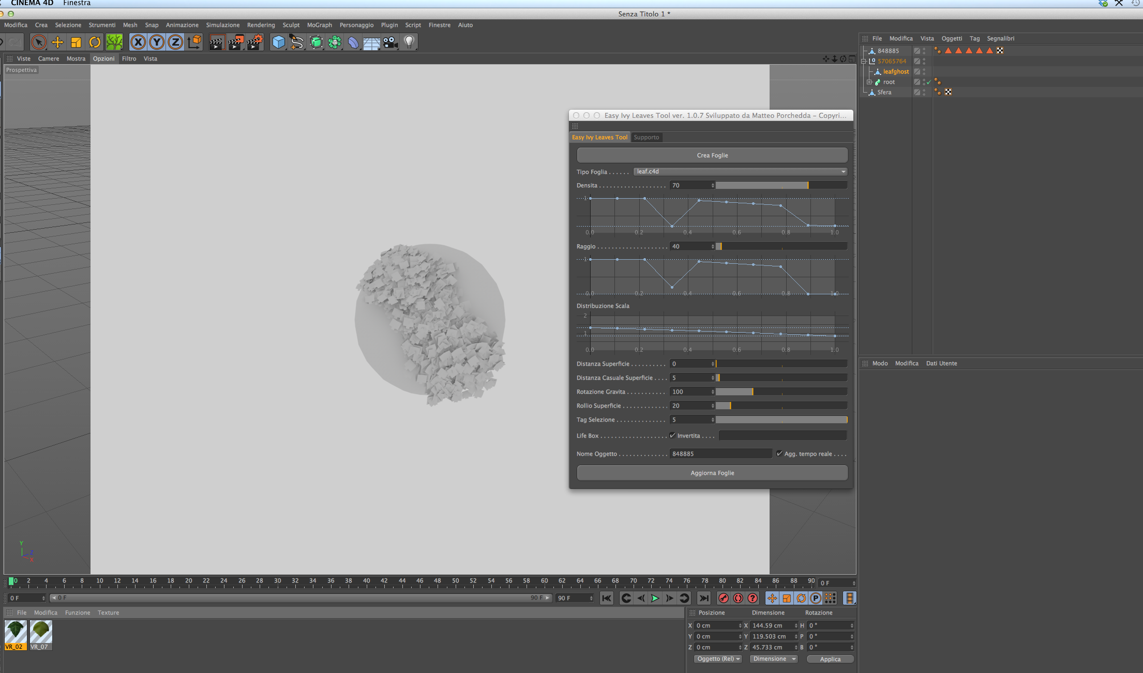The height and width of the screenshot is (673, 1143).
Task: Open the Edit Render Settings icon
Action: [x=254, y=42]
